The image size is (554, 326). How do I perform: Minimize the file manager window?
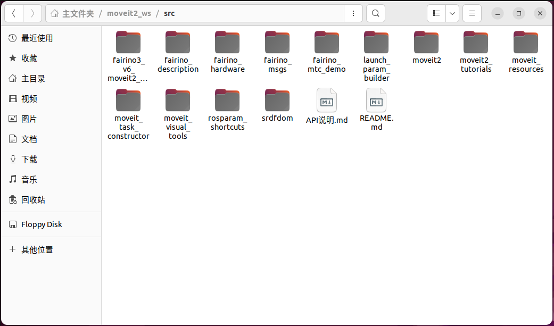click(498, 13)
